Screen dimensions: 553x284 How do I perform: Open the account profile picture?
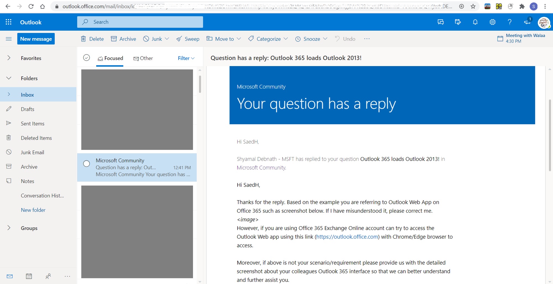pos(544,22)
